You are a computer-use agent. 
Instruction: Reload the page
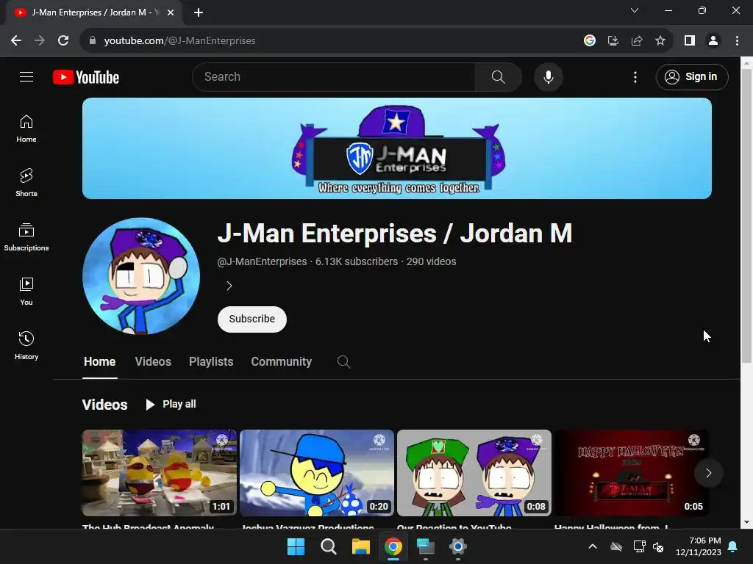(63, 41)
